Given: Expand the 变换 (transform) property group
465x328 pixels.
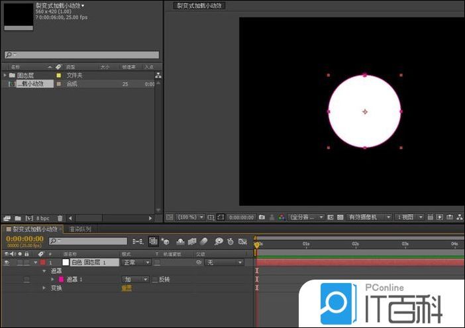Looking at the screenshot, I should coord(44,288).
